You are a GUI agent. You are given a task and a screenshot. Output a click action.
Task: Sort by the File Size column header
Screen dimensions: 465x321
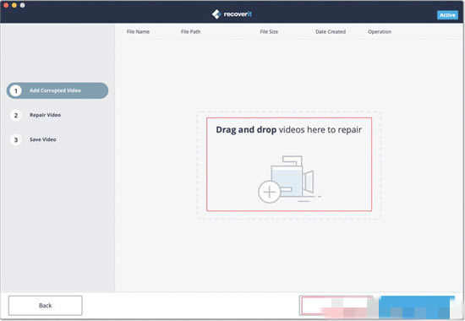coord(269,32)
